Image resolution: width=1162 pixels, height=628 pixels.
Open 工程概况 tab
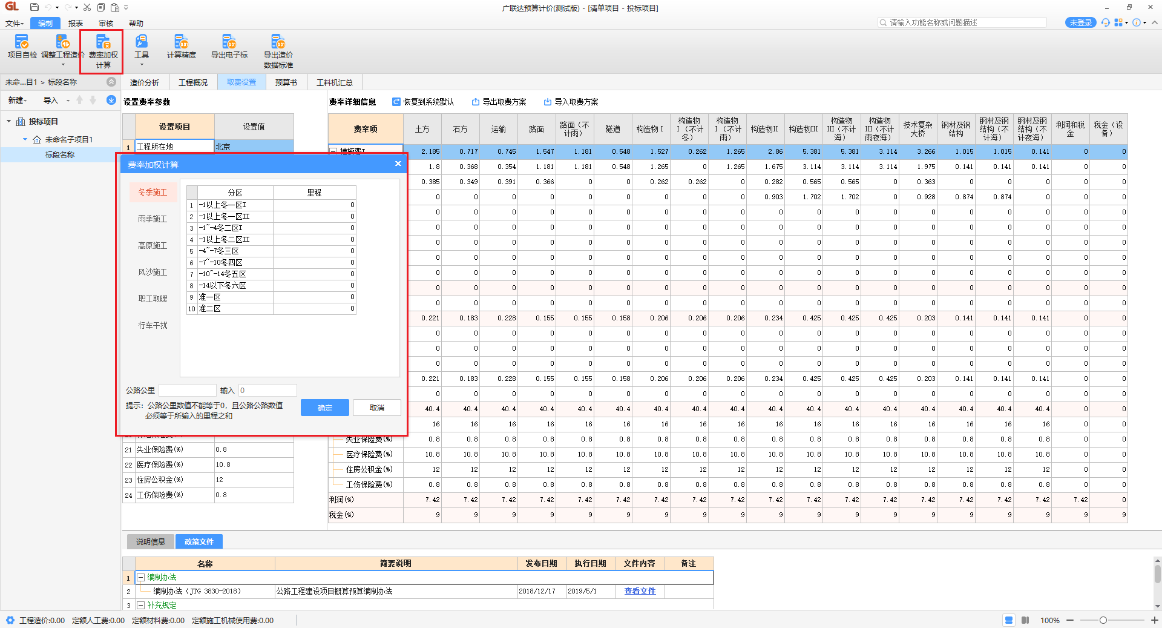(193, 82)
